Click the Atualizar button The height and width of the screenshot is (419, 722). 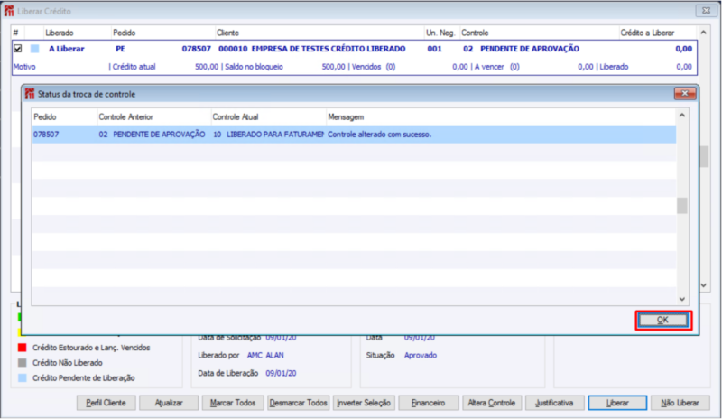169,403
